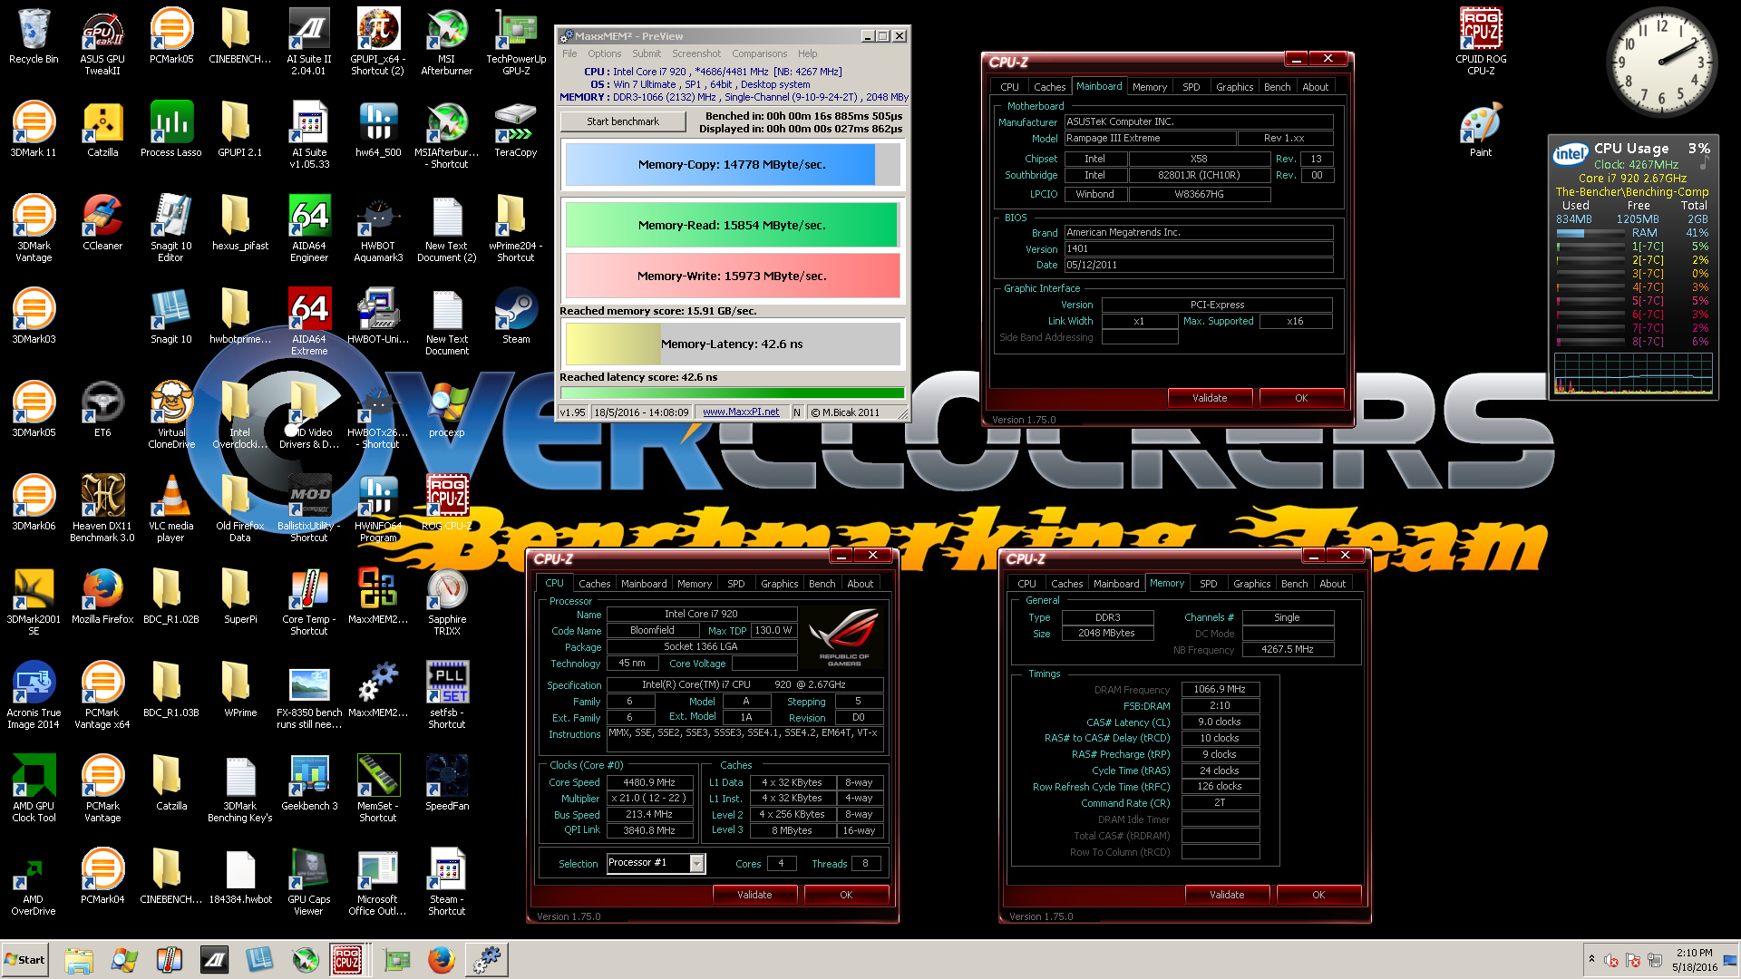Image resolution: width=1741 pixels, height=979 pixels.
Task: Open CCleaner desktop icon
Action: tap(102, 223)
